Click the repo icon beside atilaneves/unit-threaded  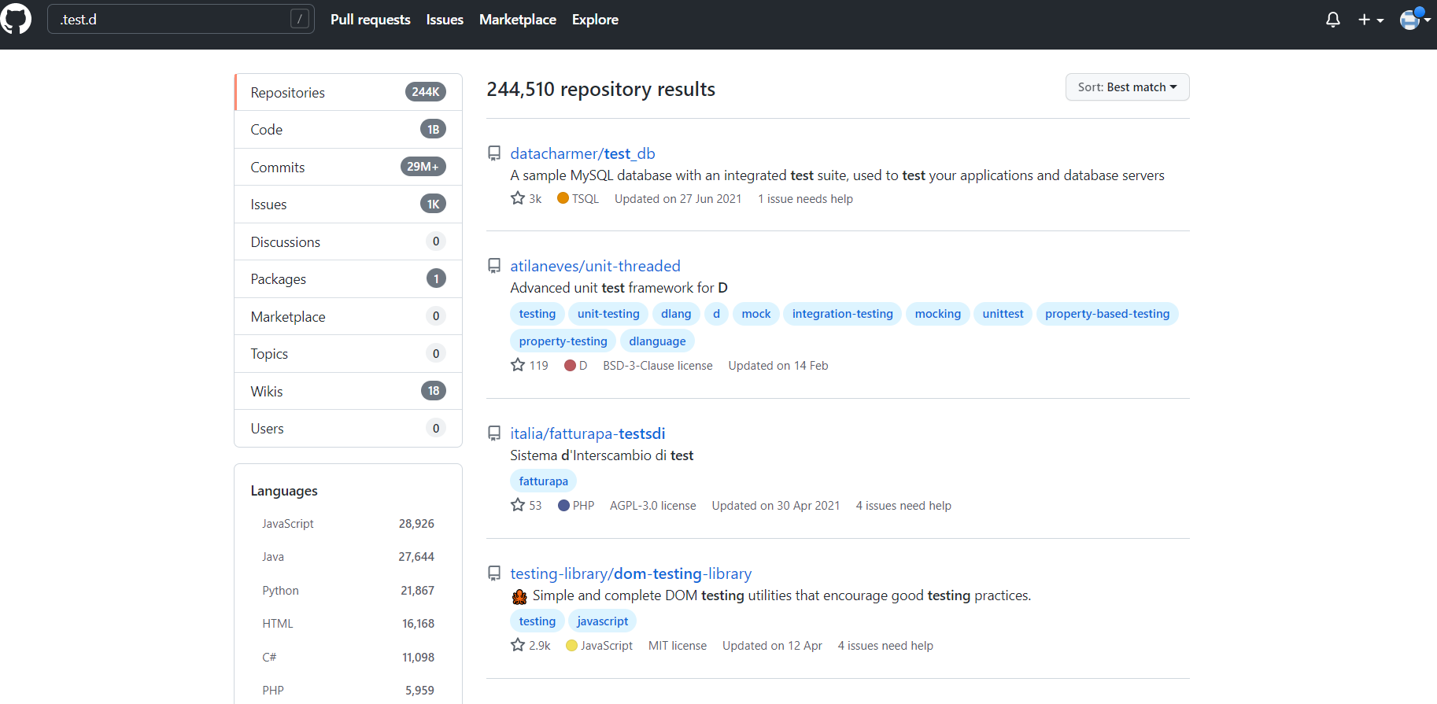coord(494,266)
